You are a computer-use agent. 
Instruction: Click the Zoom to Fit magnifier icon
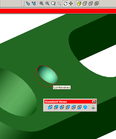point(41,4)
